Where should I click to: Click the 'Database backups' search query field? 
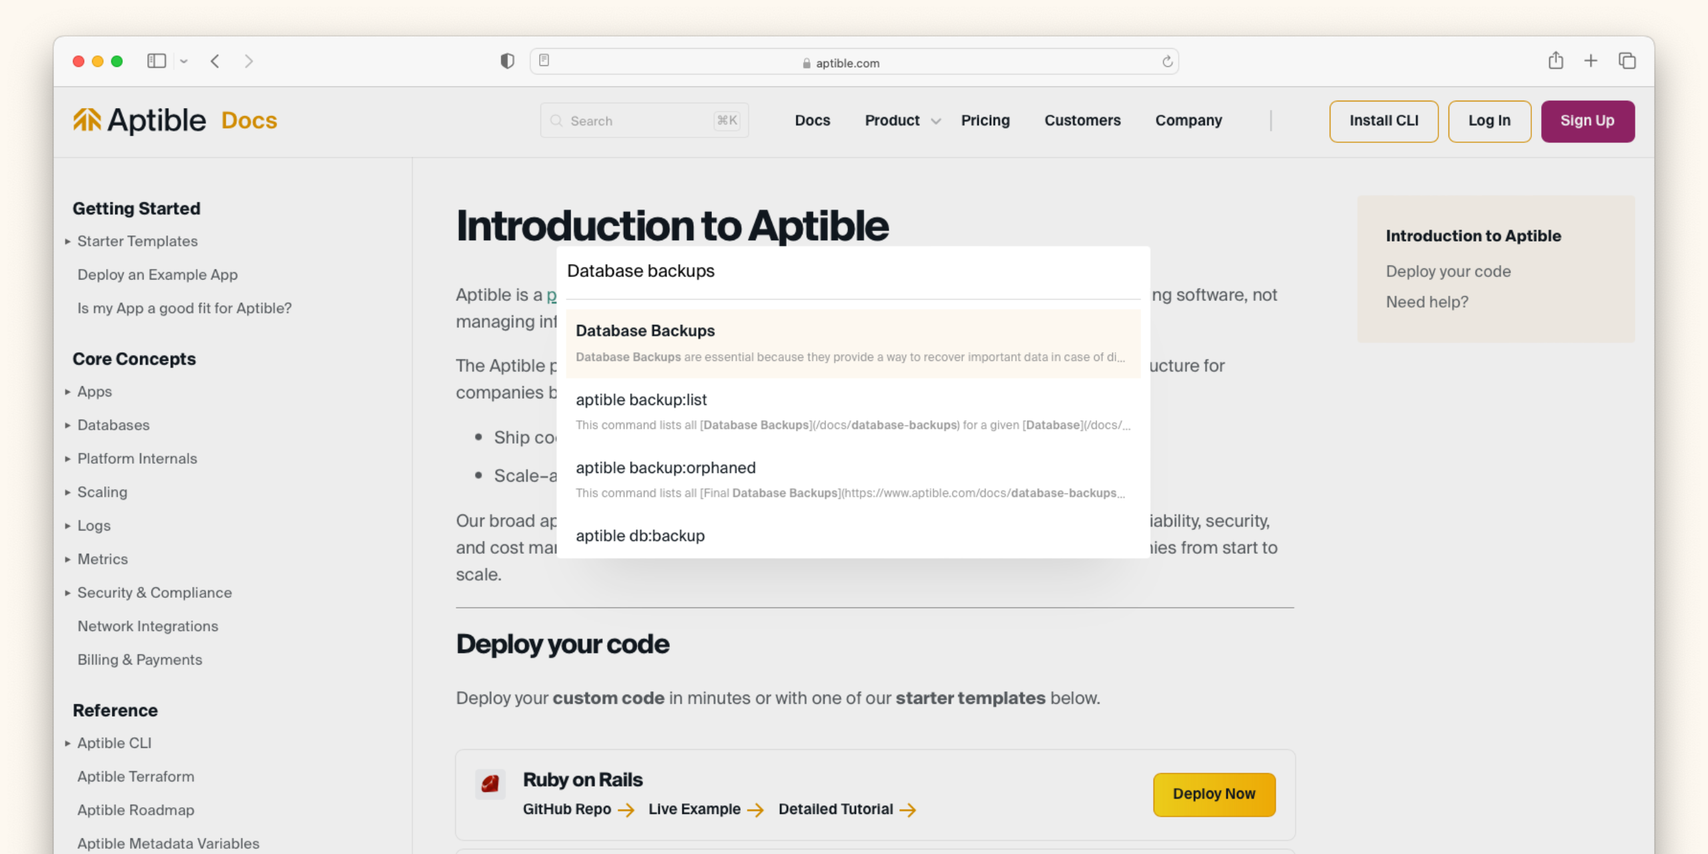coord(853,272)
